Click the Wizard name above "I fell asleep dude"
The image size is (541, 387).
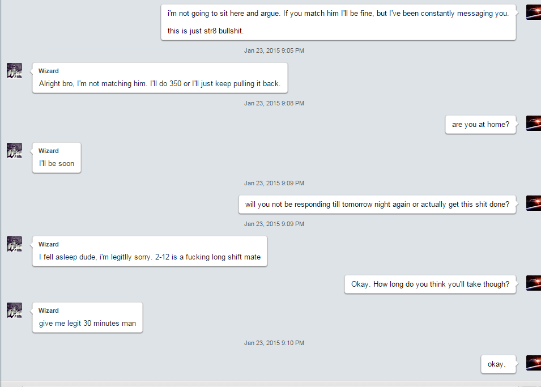(48, 244)
